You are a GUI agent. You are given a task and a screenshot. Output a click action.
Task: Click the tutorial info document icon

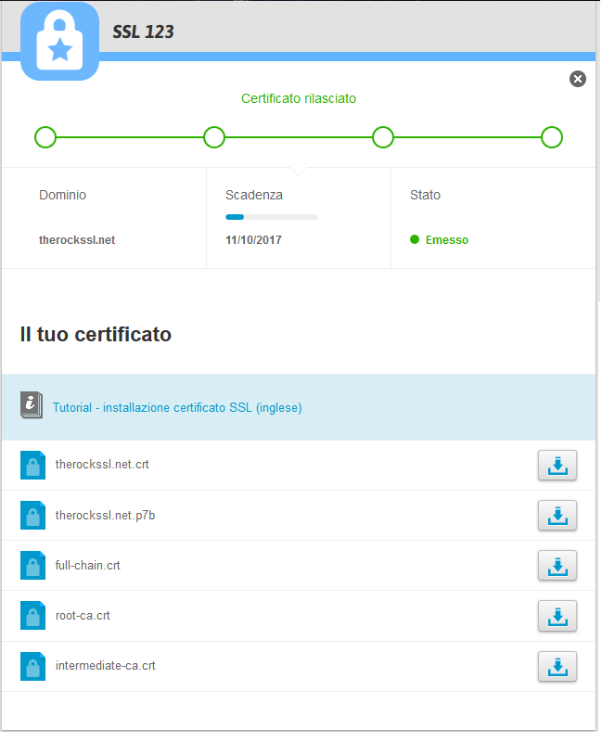(32, 405)
